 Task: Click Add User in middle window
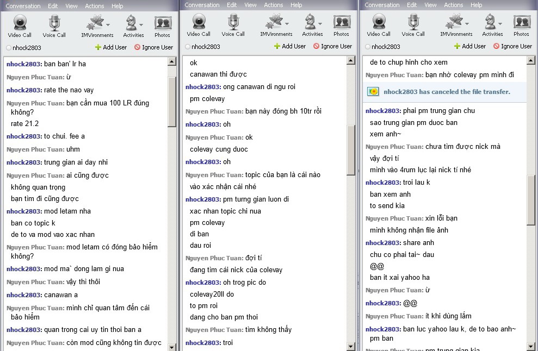290,46
